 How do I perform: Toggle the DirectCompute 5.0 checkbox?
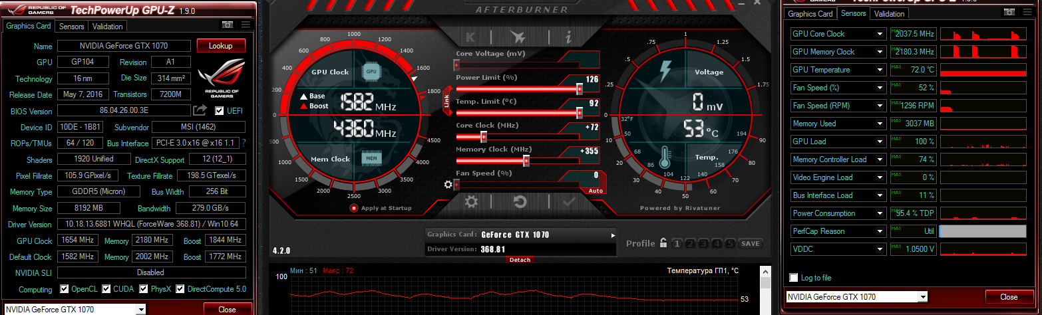click(x=180, y=289)
